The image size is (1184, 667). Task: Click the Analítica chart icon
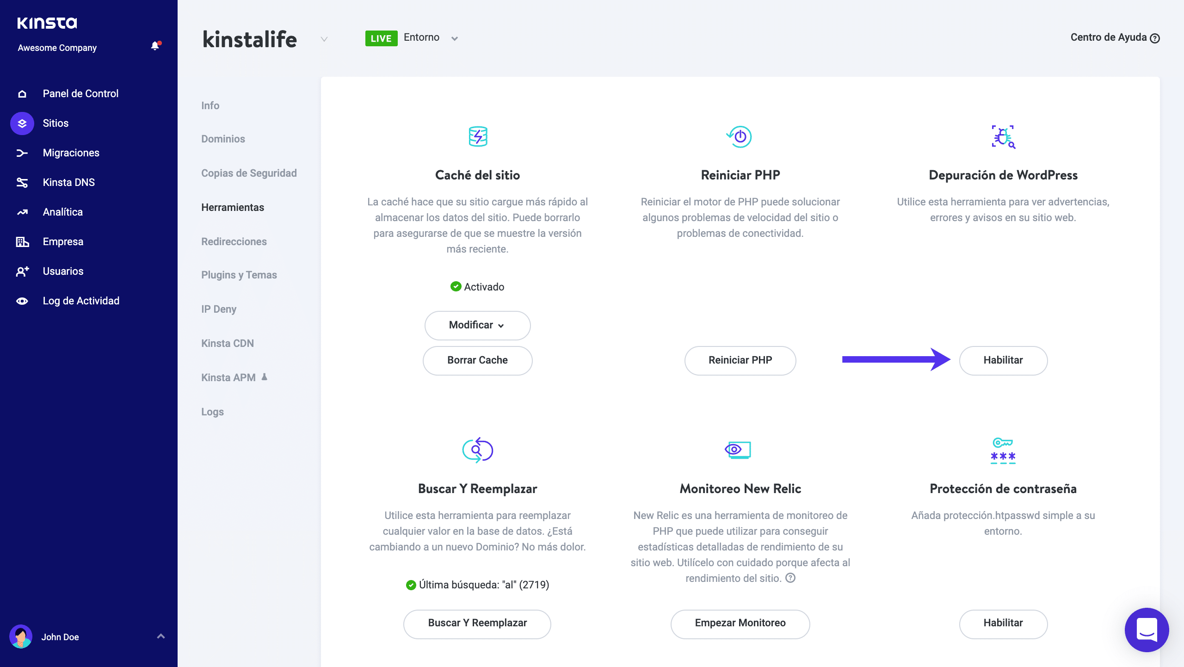tap(22, 212)
